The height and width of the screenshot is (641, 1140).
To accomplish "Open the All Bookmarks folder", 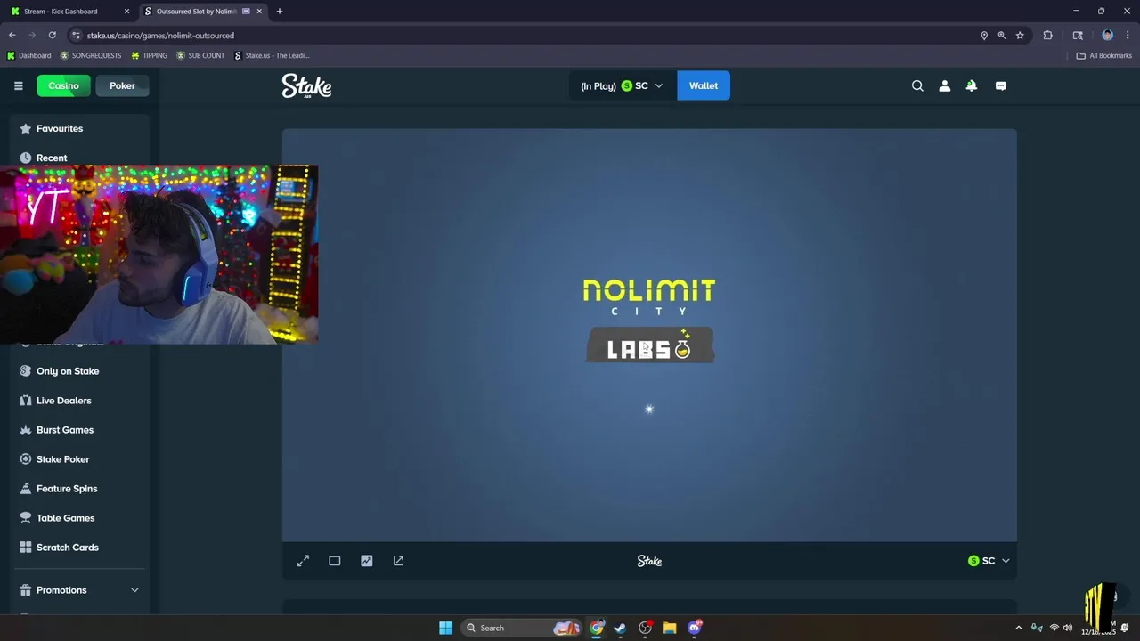I will (x=1104, y=55).
